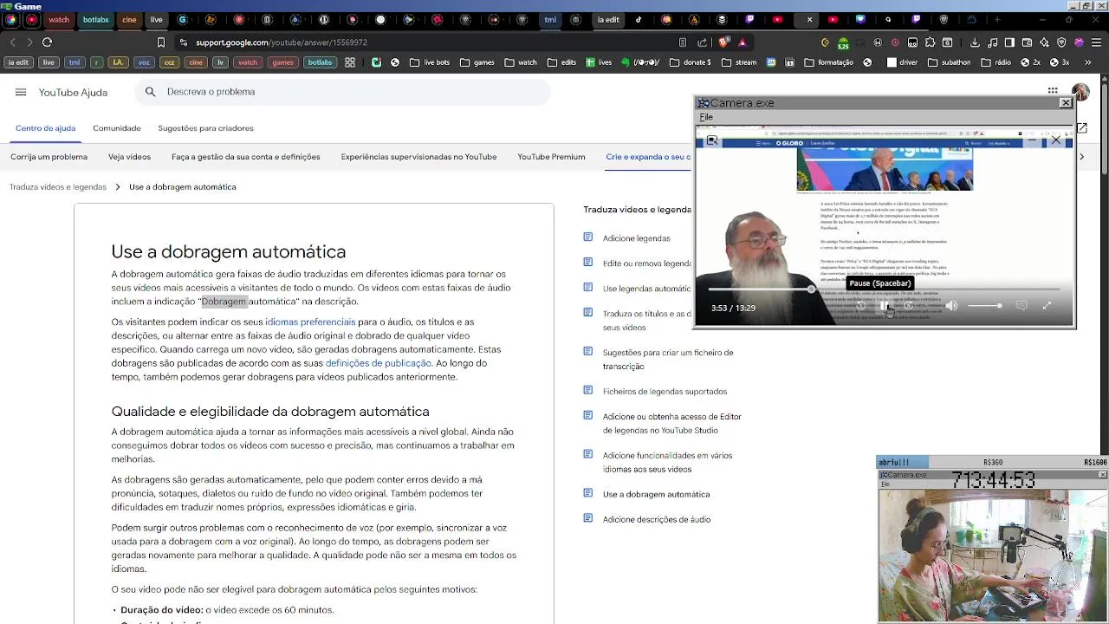The height and width of the screenshot is (624, 1109).
Task: Skip forward with the forward icon in player
Action: pyautogui.click(x=909, y=306)
